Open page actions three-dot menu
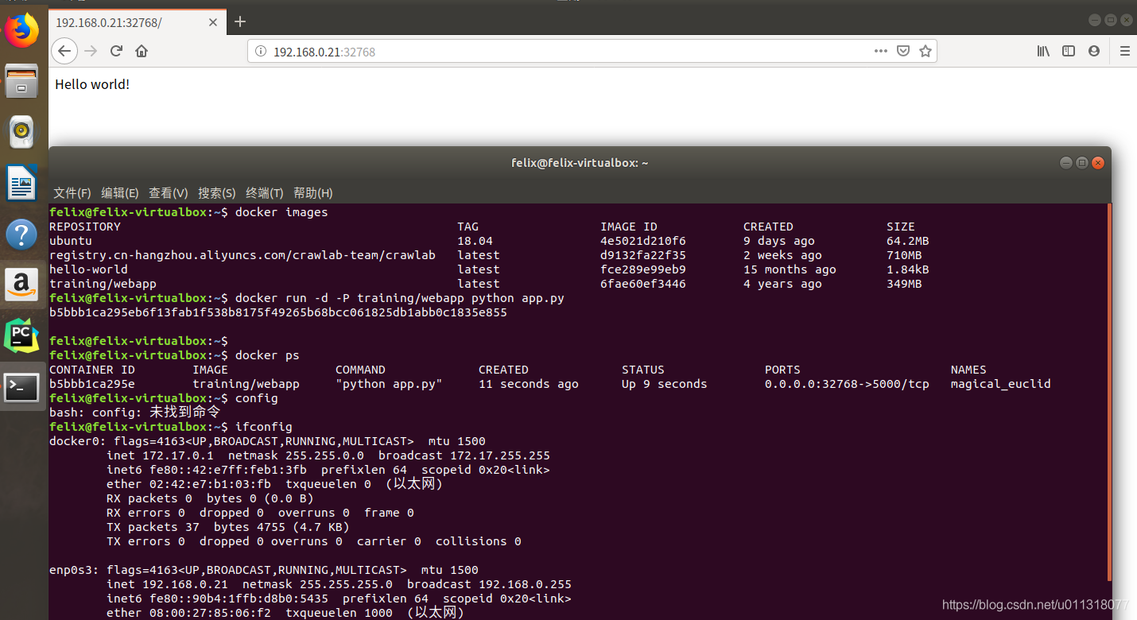Viewport: 1137px width, 620px height. tap(881, 51)
